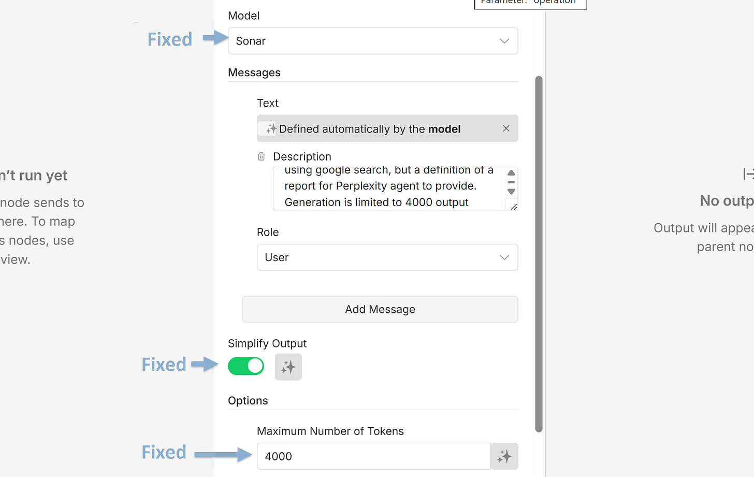Viewport: 754px width, 477px height.
Task: Disable the Simplify Output toggle
Action: 245,366
